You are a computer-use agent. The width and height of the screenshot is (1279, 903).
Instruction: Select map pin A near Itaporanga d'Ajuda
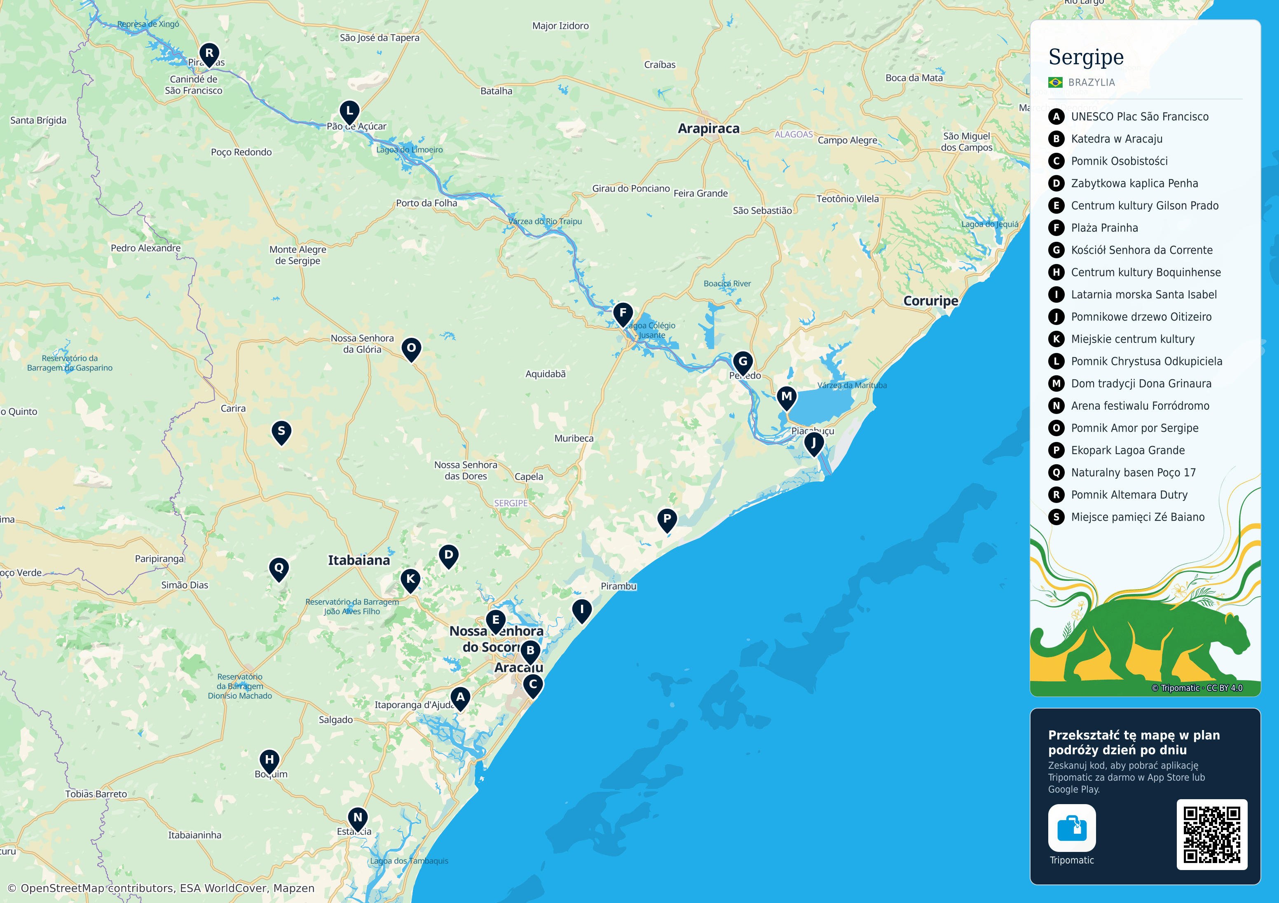point(460,699)
